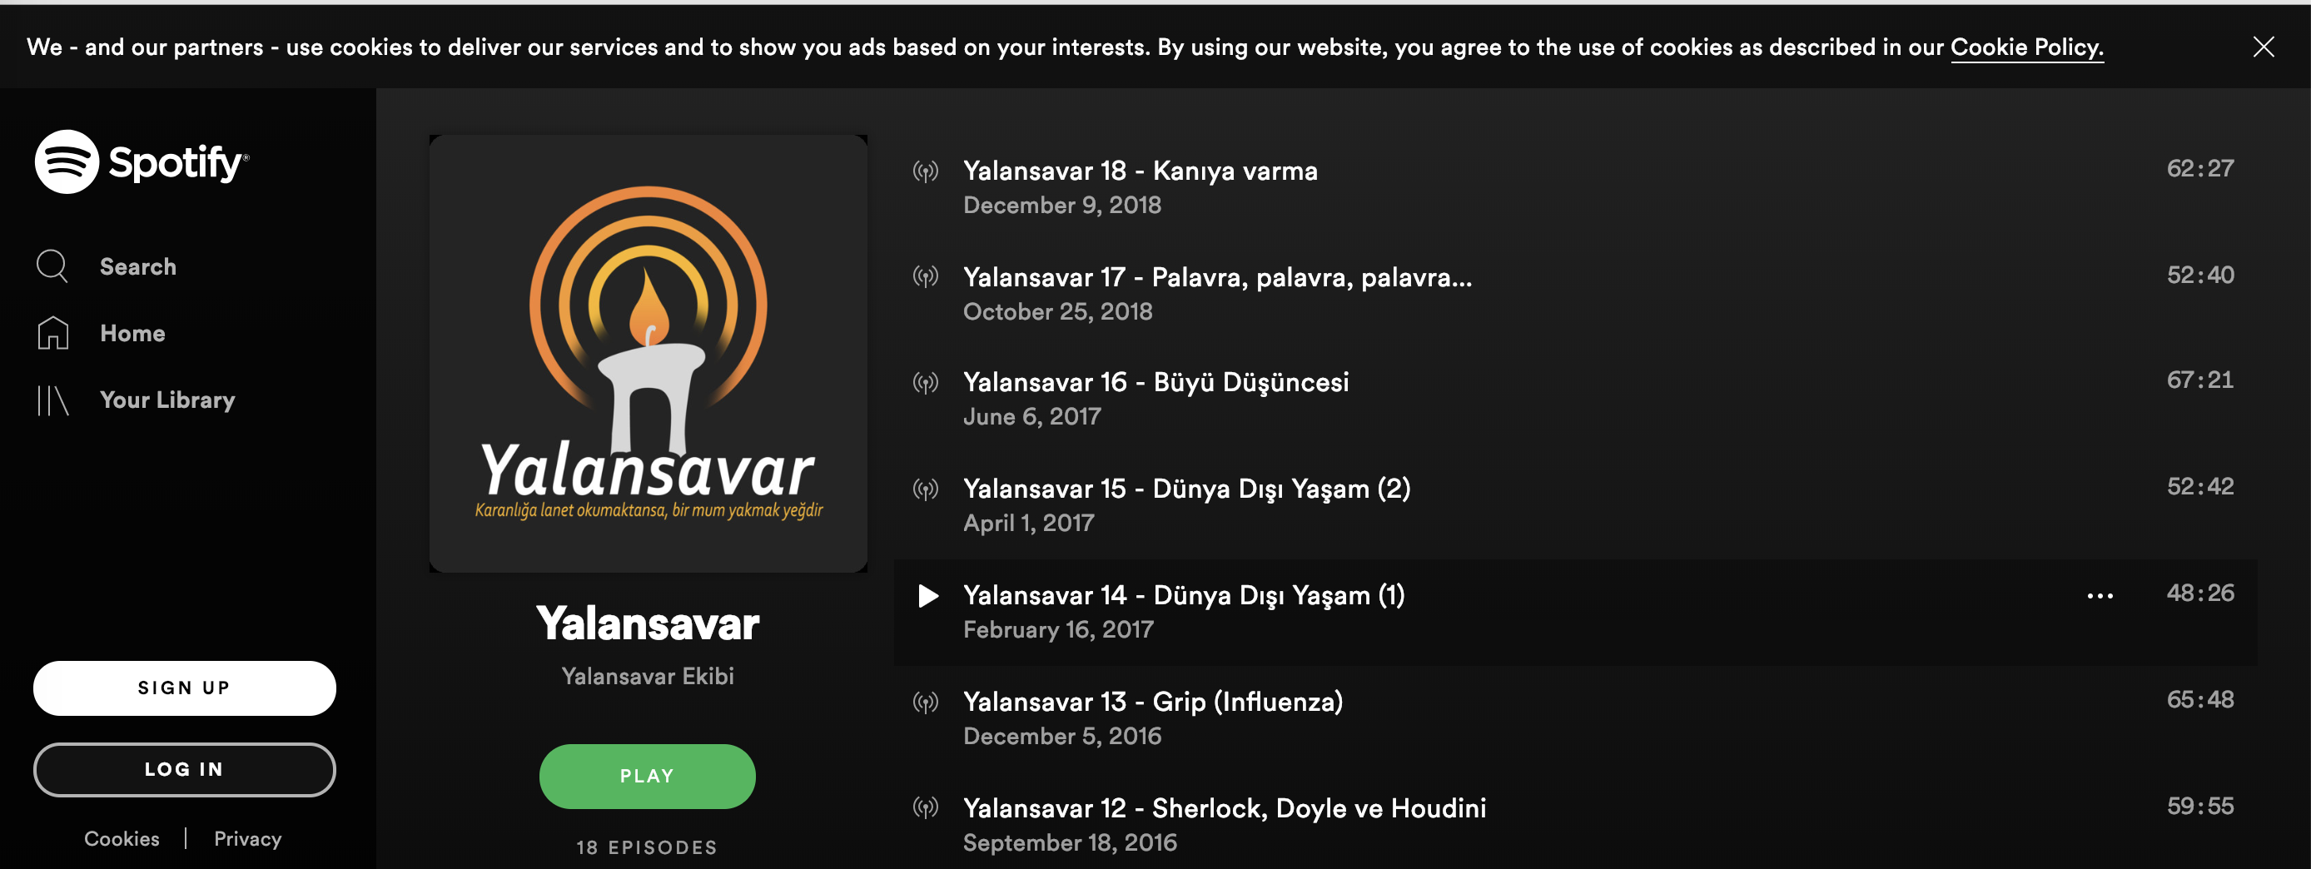
Task: Click the Home house icon
Action: 53,333
